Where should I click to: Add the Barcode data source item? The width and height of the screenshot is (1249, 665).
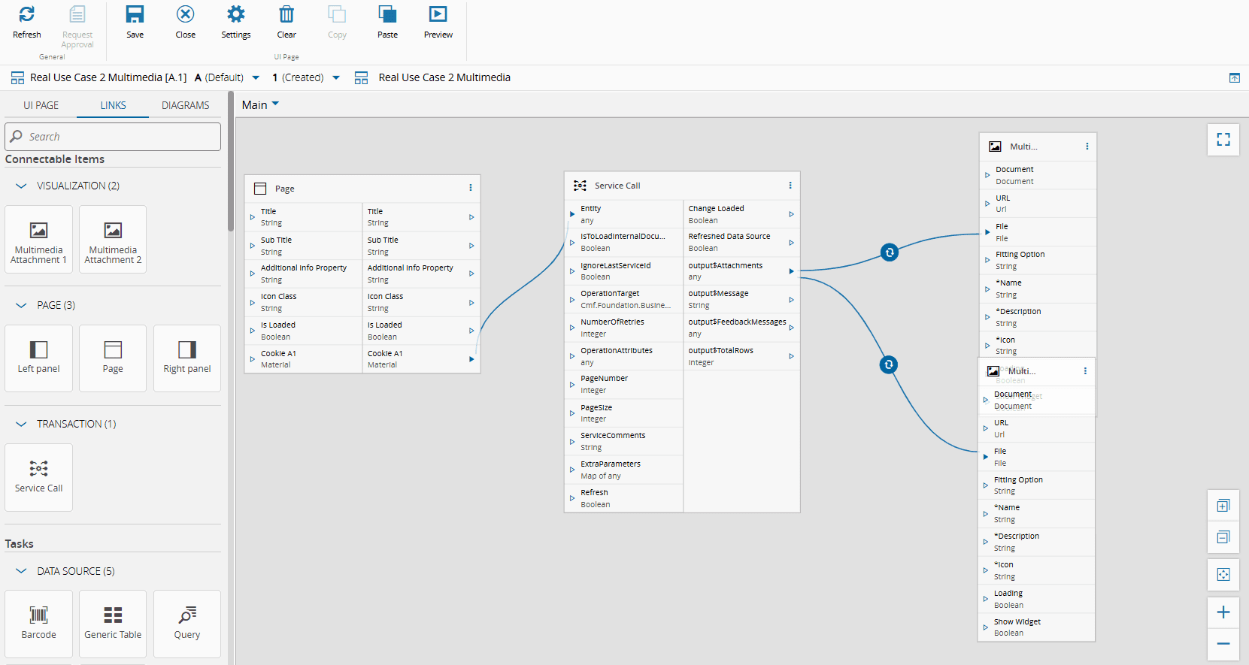click(x=38, y=623)
